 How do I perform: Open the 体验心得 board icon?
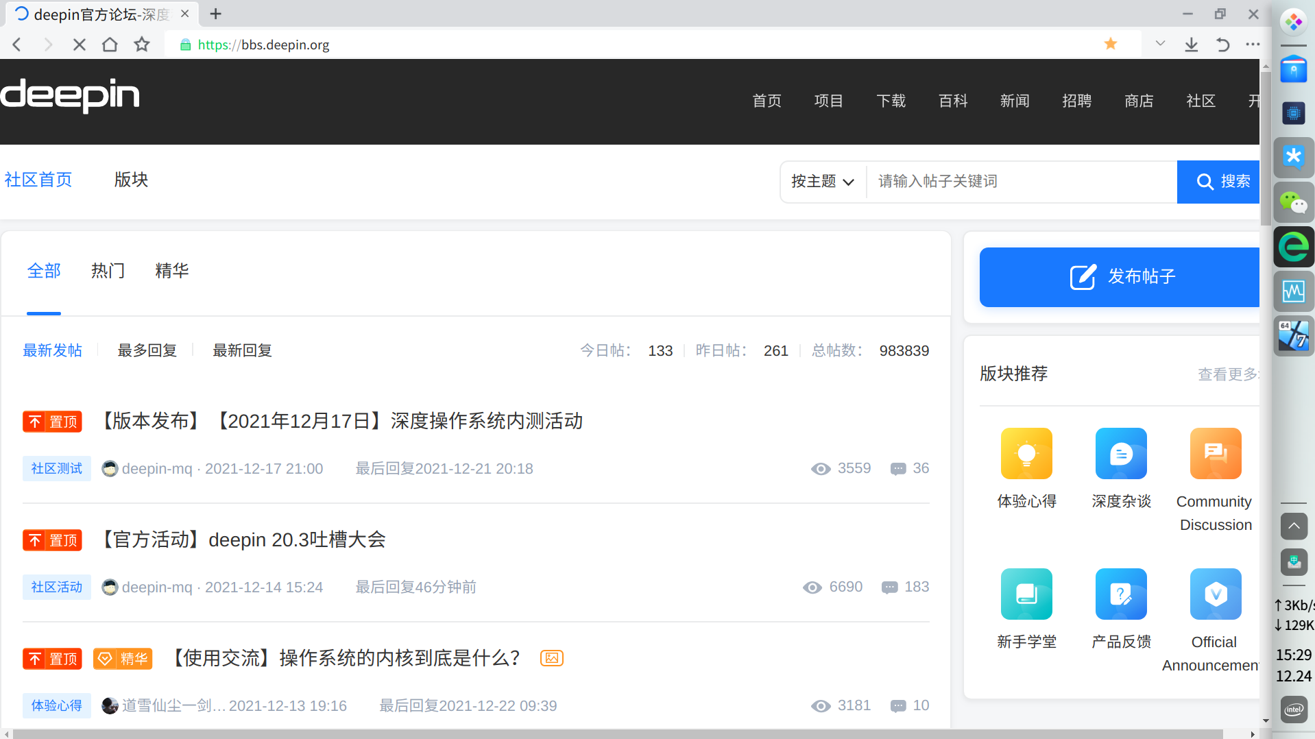click(x=1026, y=453)
